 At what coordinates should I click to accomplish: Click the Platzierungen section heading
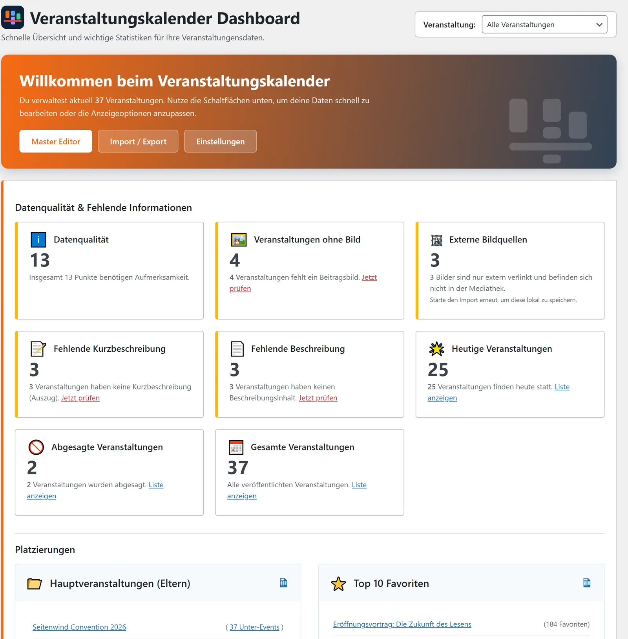(x=45, y=549)
